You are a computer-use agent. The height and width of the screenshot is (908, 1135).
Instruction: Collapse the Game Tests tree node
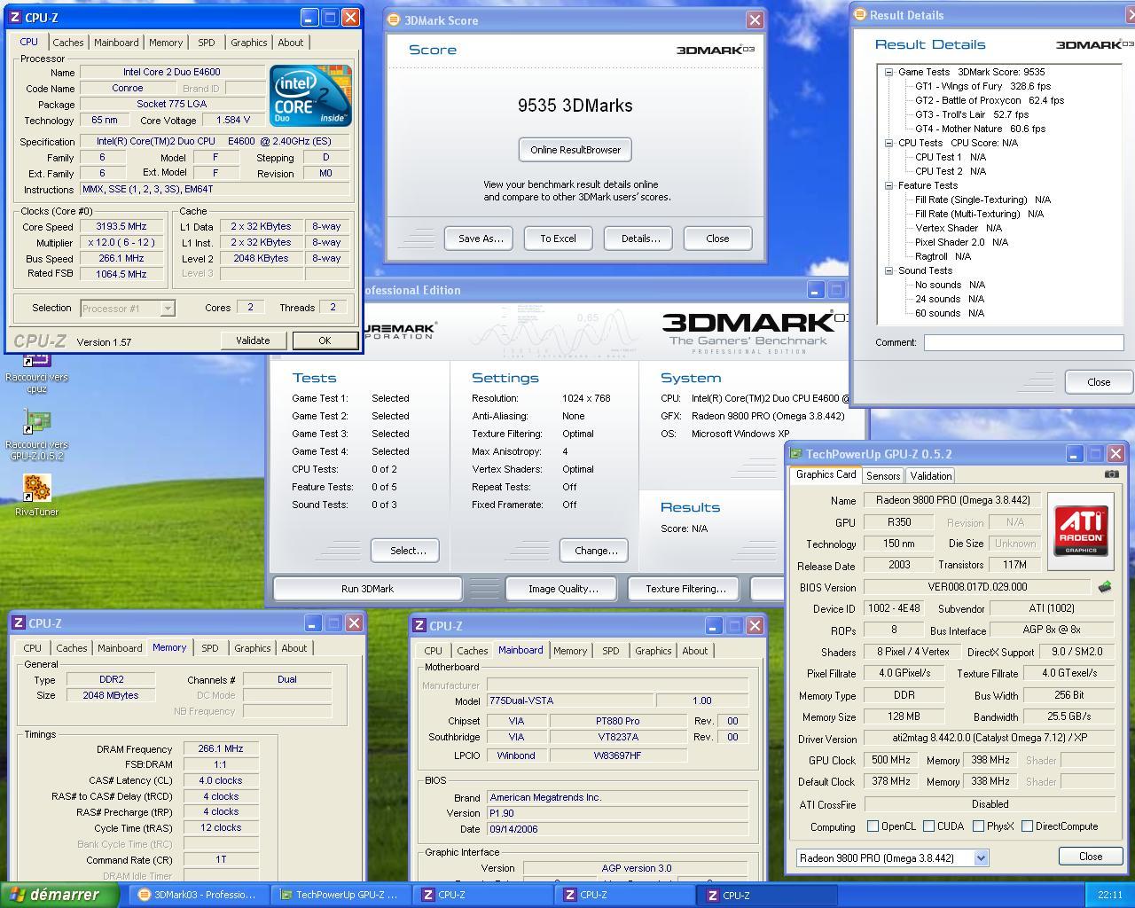click(x=888, y=72)
